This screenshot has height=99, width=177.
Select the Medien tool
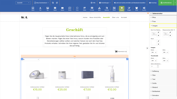(x=63, y=9)
